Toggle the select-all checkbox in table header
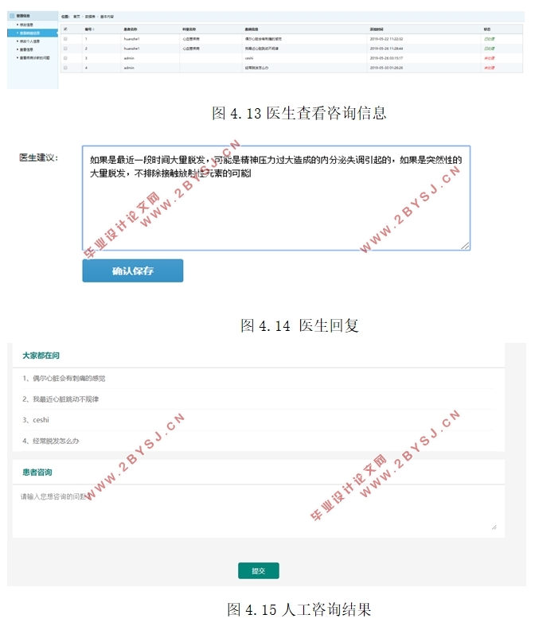The width and height of the screenshot is (535, 634). tap(65, 29)
